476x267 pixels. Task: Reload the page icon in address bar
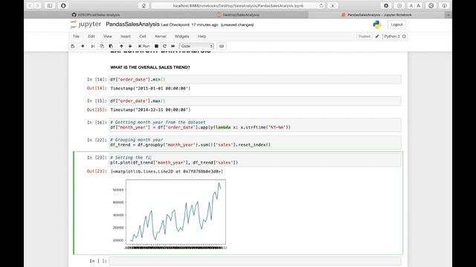pos(321,5)
